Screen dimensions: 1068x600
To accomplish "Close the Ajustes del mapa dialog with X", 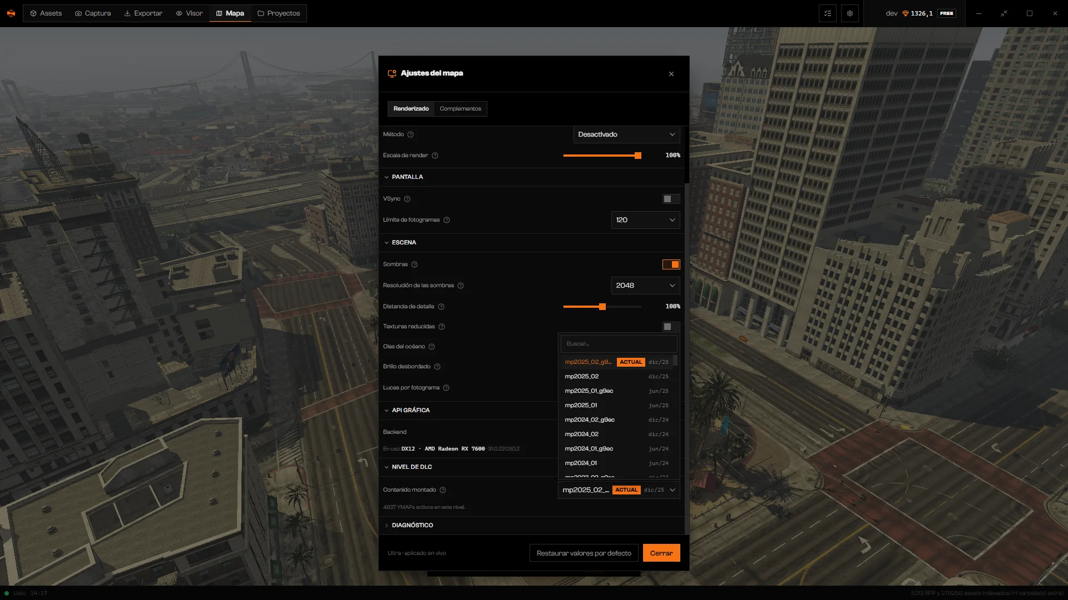I will click(671, 74).
